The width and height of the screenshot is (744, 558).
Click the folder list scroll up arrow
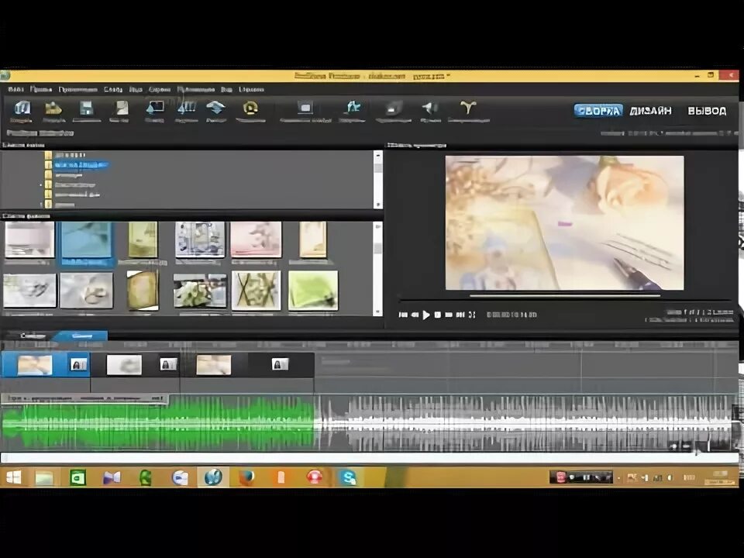pos(378,155)
